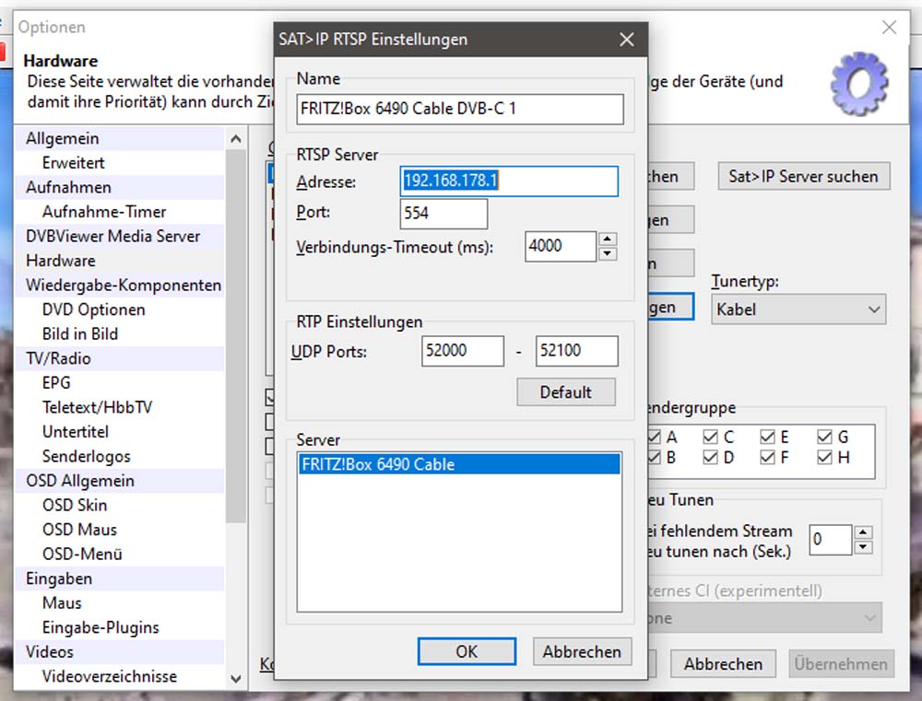Decrease Verbindungs-Timeout with down arrow
922x701 pixels.
(607, 253)
